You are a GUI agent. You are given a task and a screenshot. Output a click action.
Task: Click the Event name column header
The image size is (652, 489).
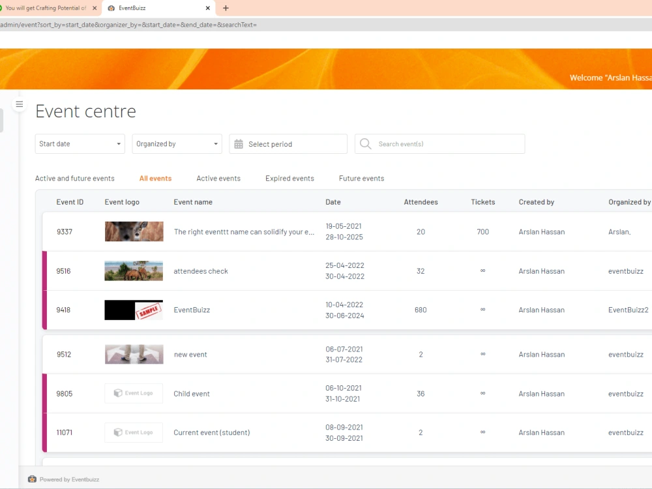(193, 202)
